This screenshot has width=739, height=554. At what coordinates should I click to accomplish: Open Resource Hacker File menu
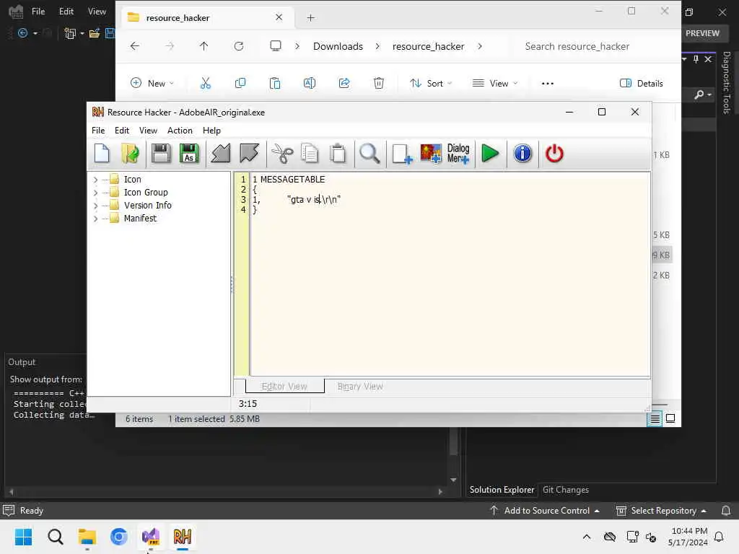[98, 131]
